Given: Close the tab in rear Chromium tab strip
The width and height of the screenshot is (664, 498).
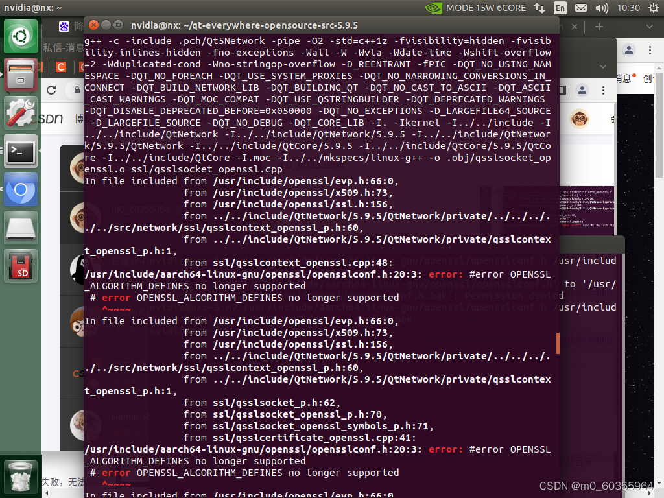Looking at the screenshot, I should pos(575,27).
